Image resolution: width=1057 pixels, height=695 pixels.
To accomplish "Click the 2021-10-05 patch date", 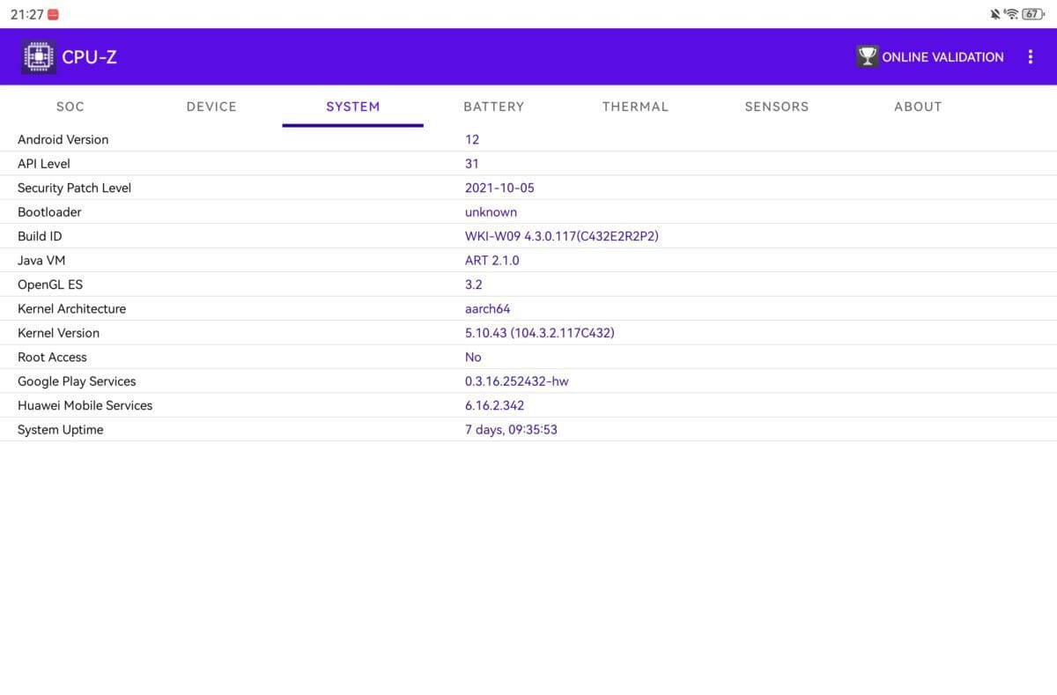I will pos(499,188).
